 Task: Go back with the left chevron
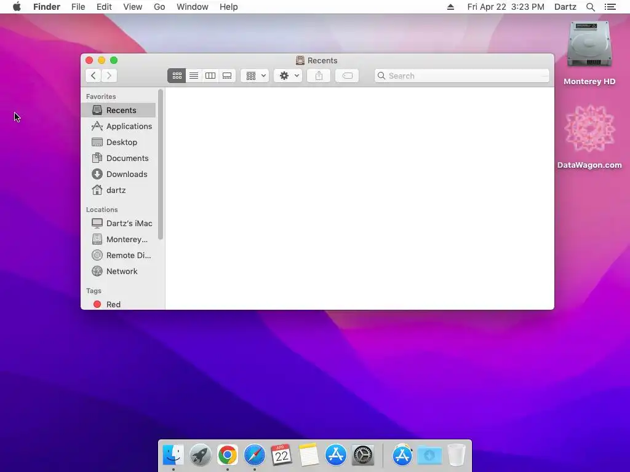point(94,76)
